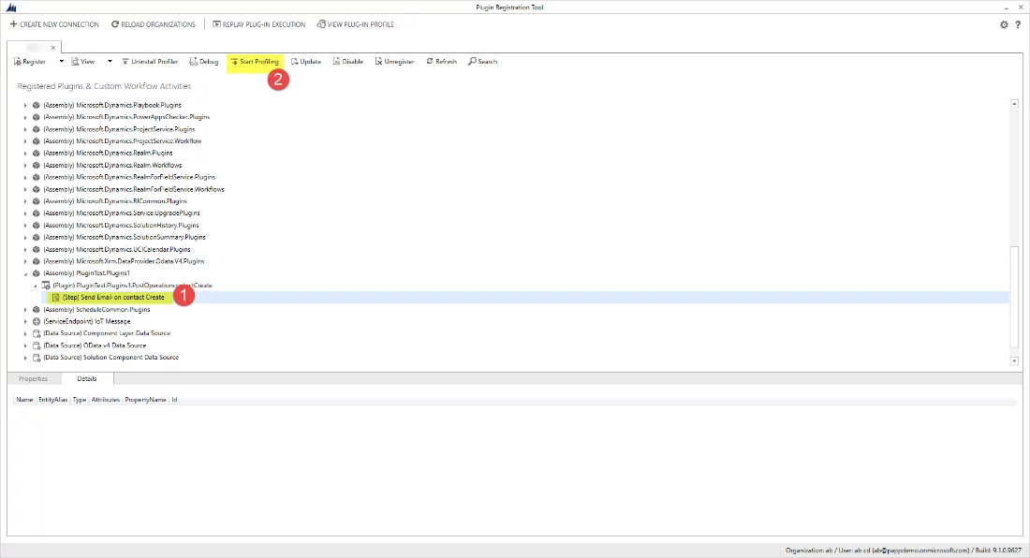Expand Microsoft.Dynamics.Playbook.Plugins assembly
The image size is (1030, 558).
[x=25, y=105]
